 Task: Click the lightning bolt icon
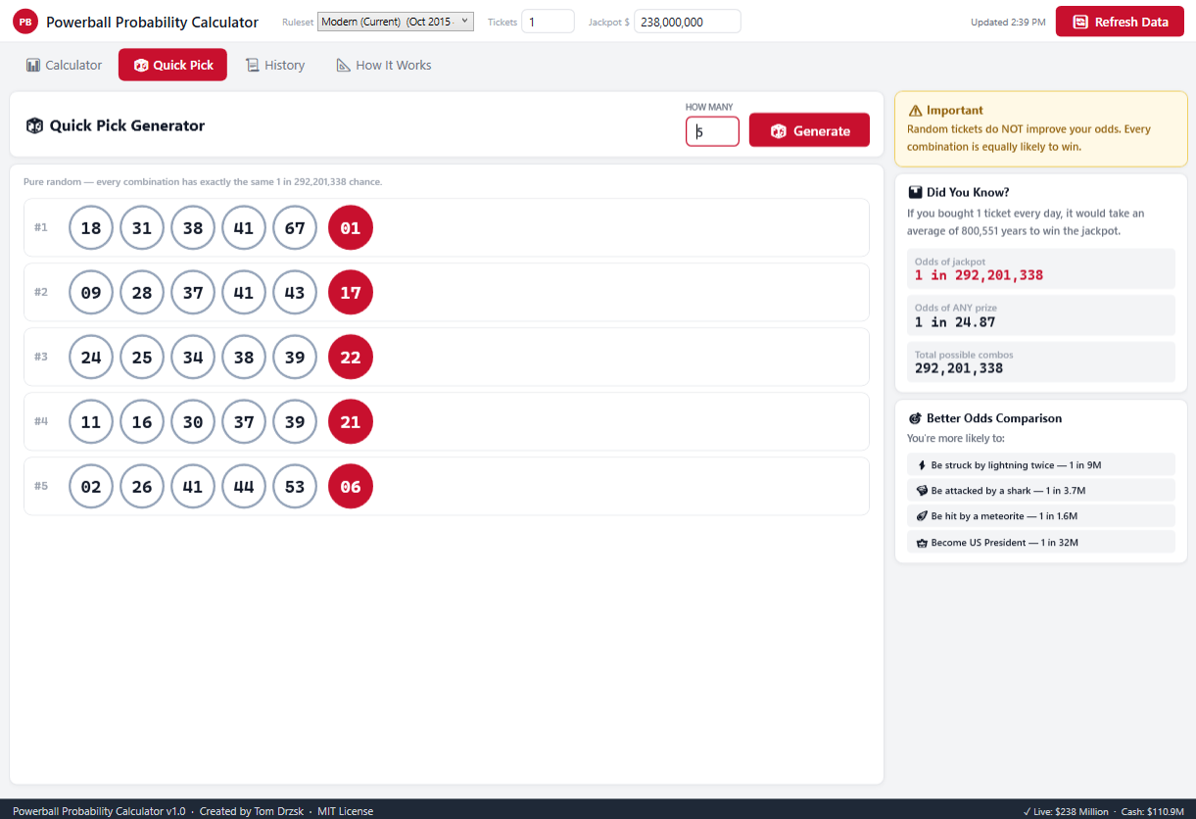click(922, 465)
